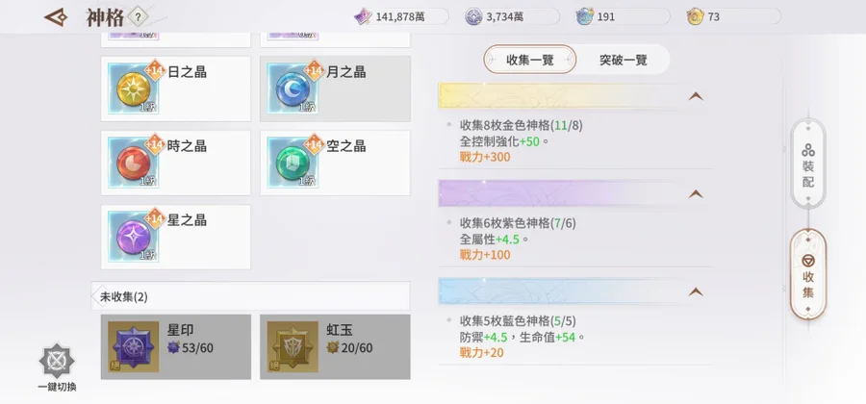Tap the purple ticket currency 141,878萬
866x404 pixels.
pyautogui.click(x=401, y=16)
